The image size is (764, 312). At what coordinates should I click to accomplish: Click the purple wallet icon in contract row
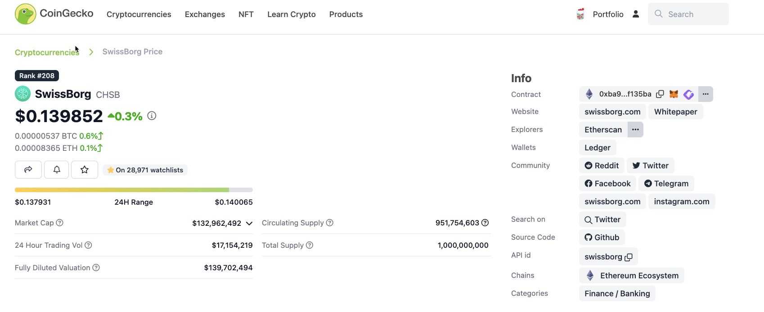click(x=688, y=94)
